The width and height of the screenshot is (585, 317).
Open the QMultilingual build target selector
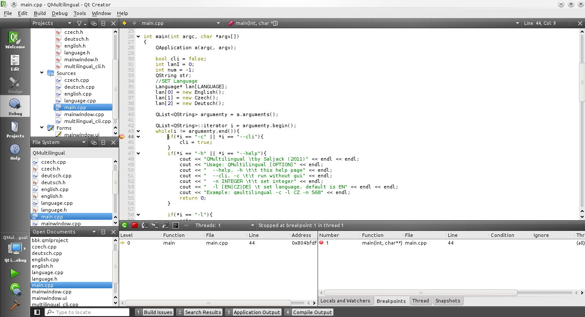(15, 248)
